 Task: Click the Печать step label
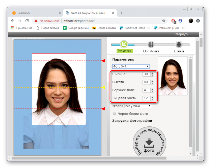click(179, 51)
